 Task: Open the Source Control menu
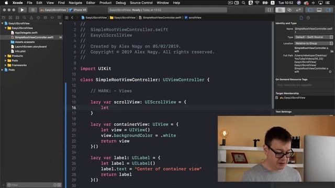(x=141, y=3)
